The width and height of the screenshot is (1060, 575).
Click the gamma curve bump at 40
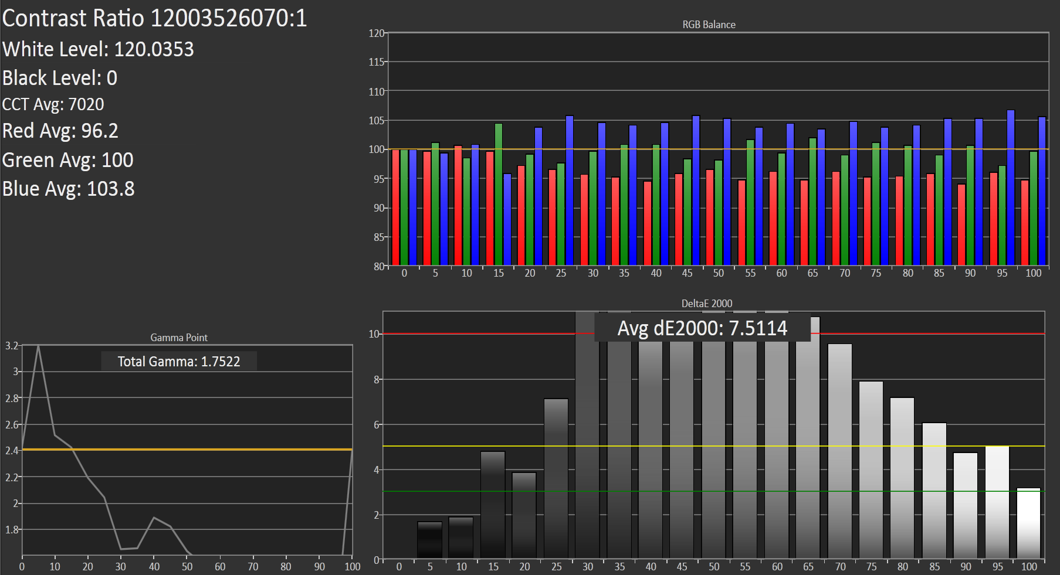[154, 518]
